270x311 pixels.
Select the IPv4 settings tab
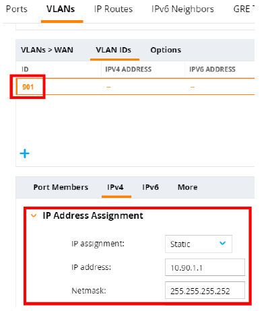(x=115, y=187)
